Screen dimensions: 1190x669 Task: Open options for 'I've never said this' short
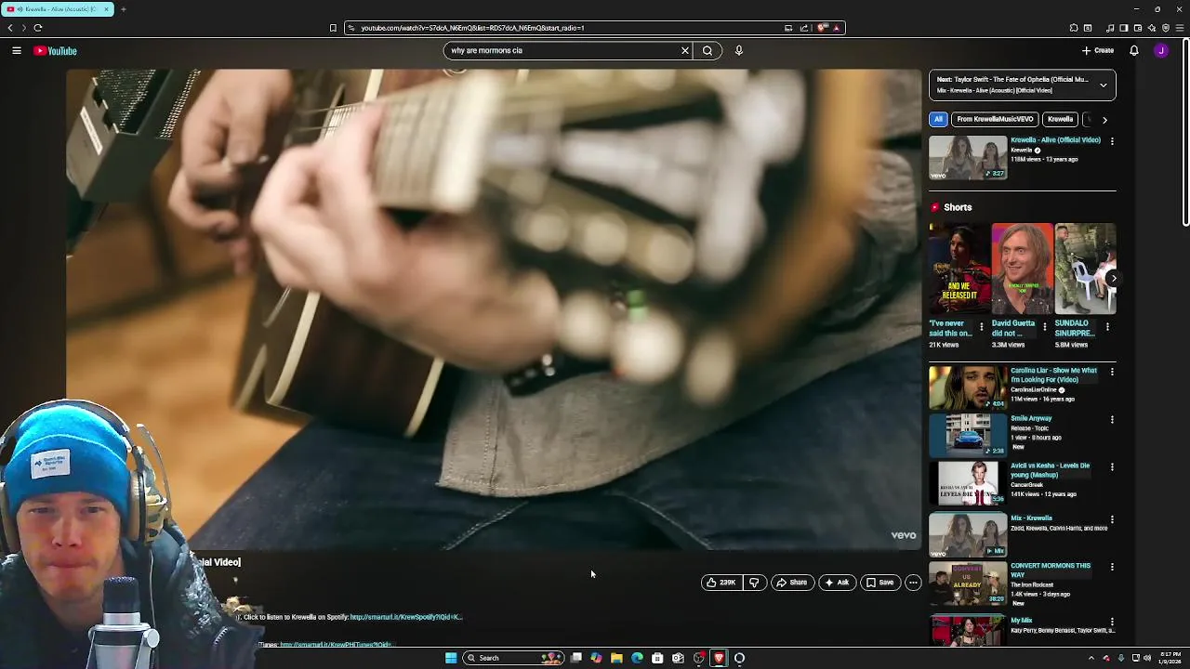pos(982,327)
